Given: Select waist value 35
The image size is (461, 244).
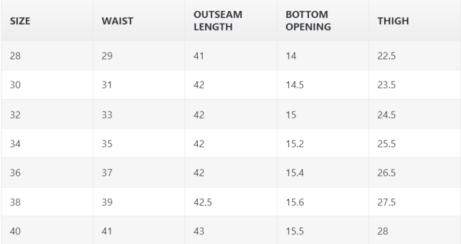Looking at the screenshot, I should [107, 144].
